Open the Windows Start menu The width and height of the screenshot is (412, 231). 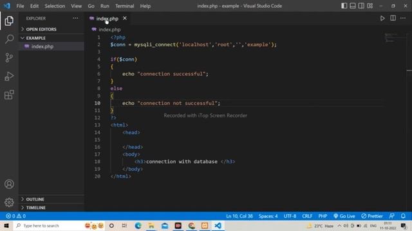(6, 225)
